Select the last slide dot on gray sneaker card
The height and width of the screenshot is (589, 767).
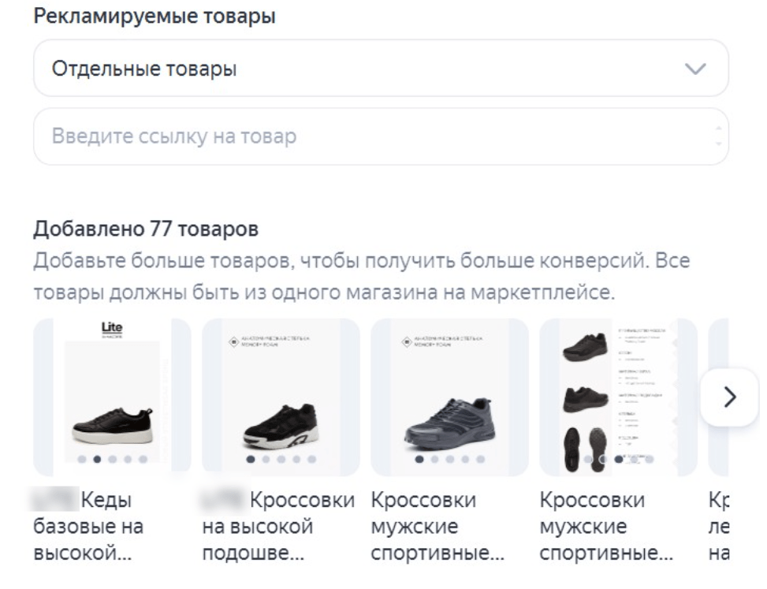(x=480, y=458)
